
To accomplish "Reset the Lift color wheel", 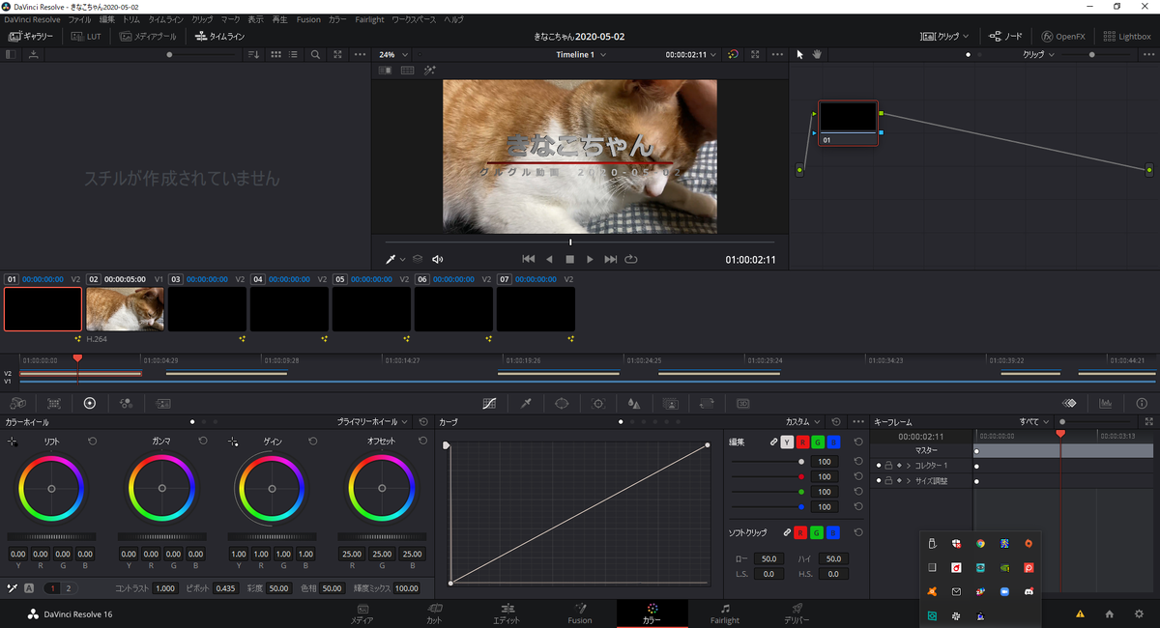I will tap(92, 441).
